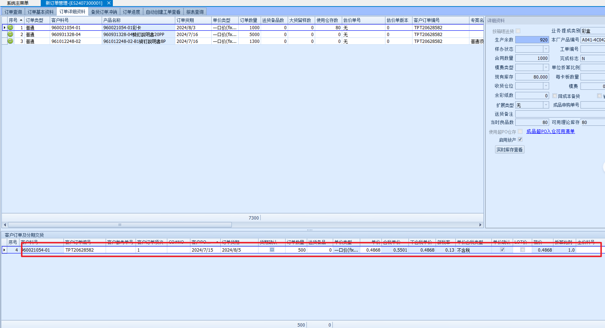Switch to the 系统主菜单 window tab
This screenshot has width=605, height=328.
(18, 3)
